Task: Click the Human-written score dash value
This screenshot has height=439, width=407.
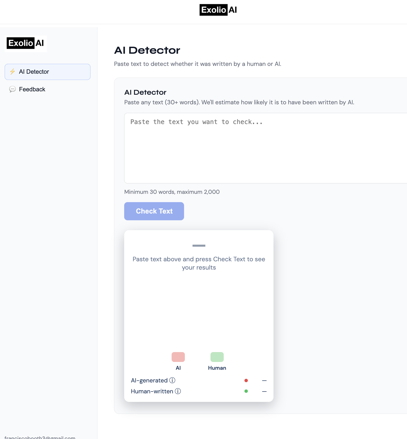Action: pos(264,391)
